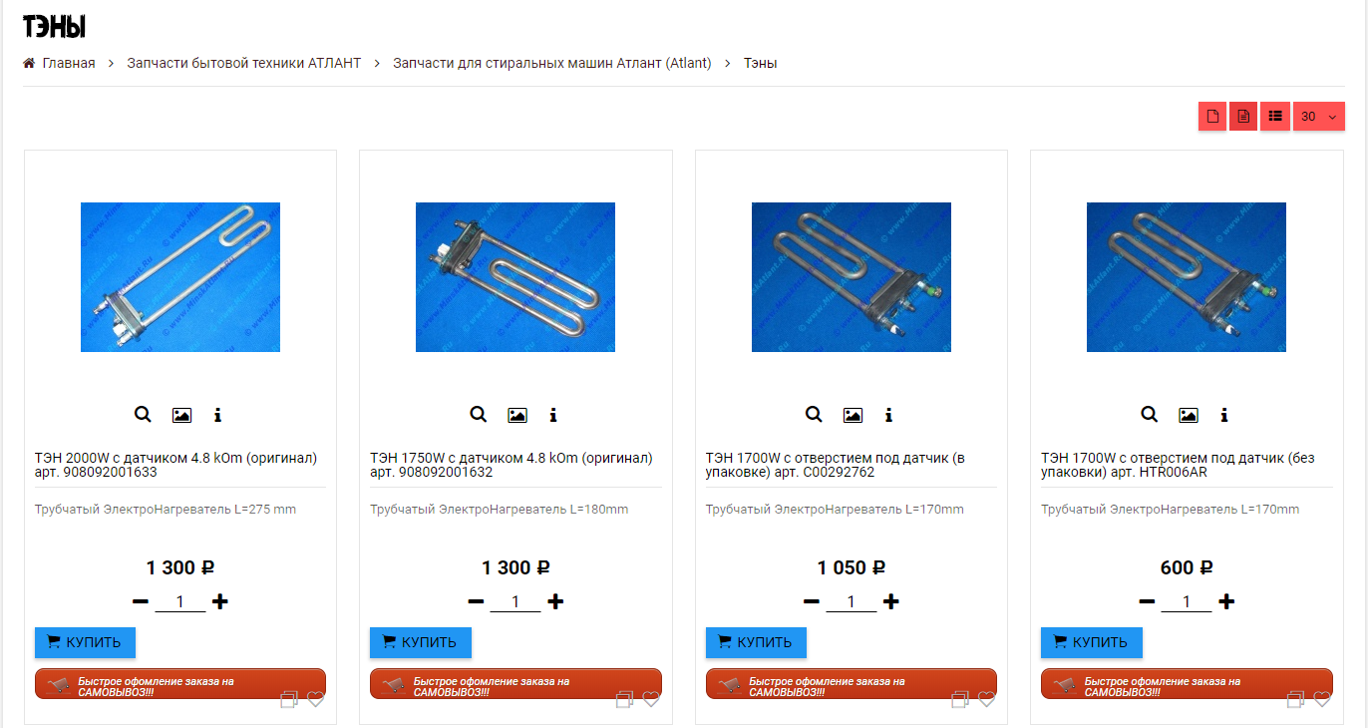Add ТЭН 2000W to wishlist heart
The image size is (1368, 728).
(316, 699)
